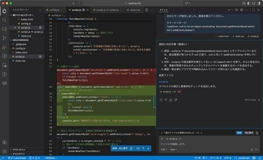Close the chat panel with X
Viewport: 263px width, 160px height.
click(259, 10)
